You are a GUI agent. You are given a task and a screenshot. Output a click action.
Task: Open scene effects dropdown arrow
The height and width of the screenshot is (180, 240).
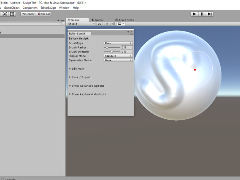click(124, 24)
